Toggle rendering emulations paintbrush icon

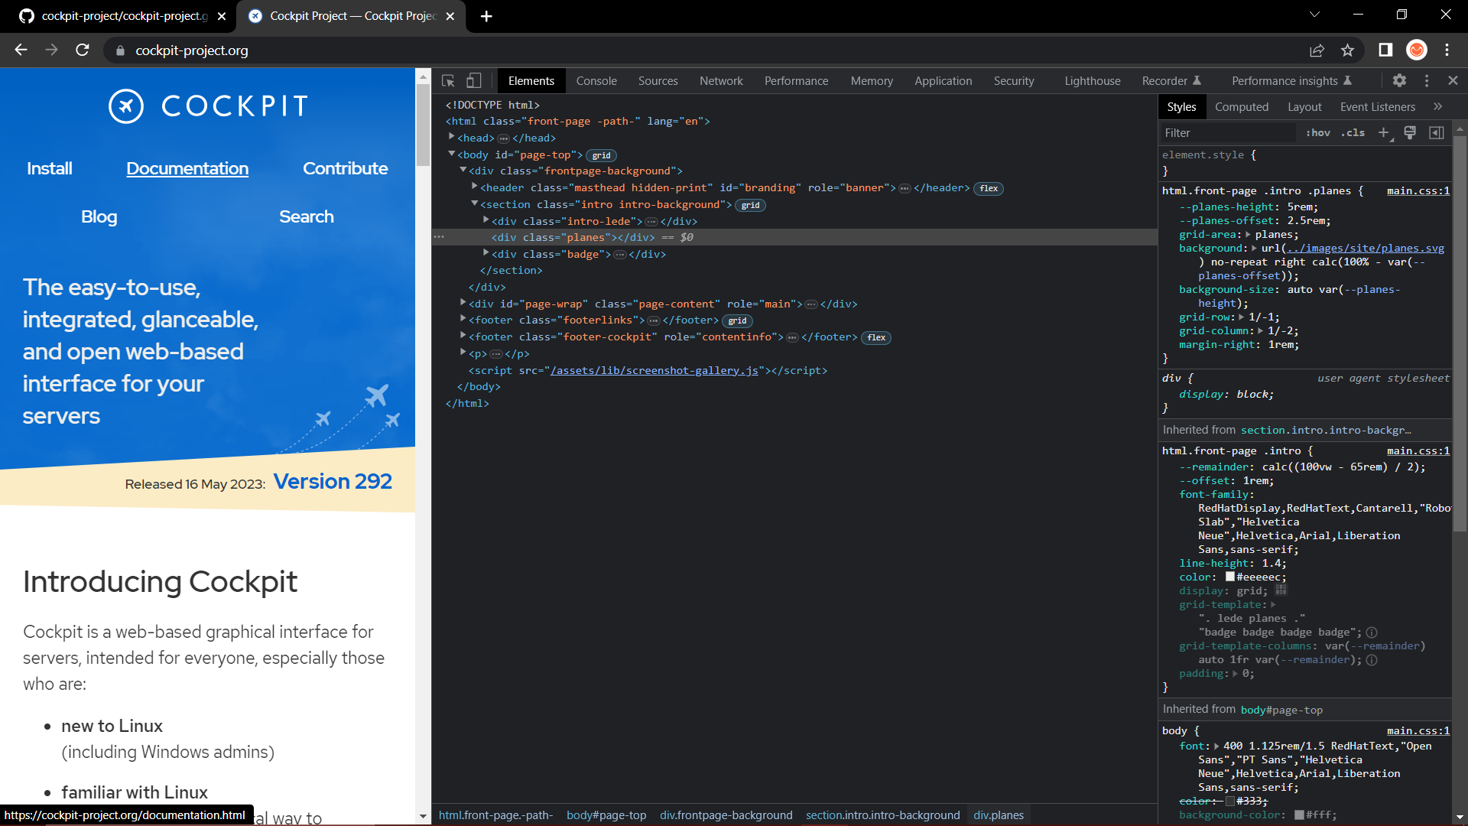[1410, 132]
